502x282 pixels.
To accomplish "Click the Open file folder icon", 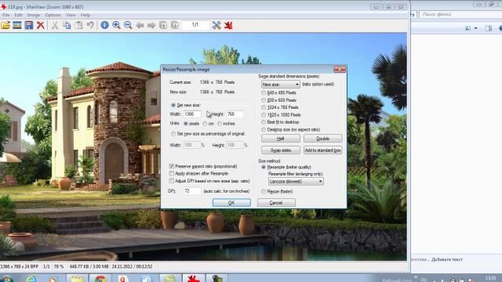I will [5, 25].
